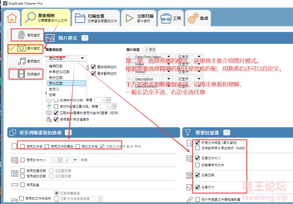The width and height of the screenshot is (293, 204).
Task: Click the feature cache fingerprint icon
Action: [49, 119]
